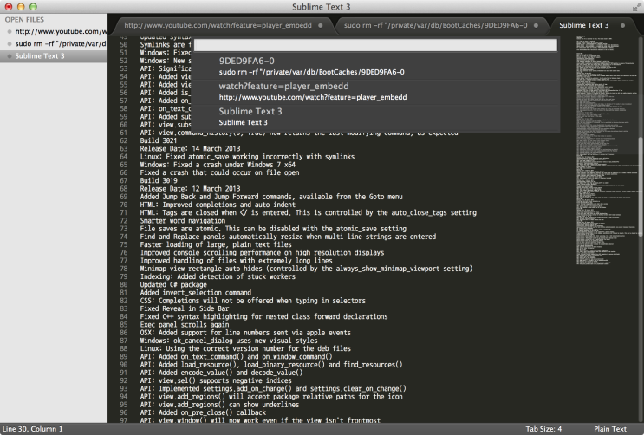
Task: Close sidebar file 'sudo rm -rf' via its dot
Action: (10, 44)
